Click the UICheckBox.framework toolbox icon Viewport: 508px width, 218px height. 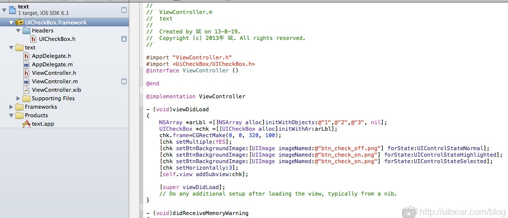19,22
